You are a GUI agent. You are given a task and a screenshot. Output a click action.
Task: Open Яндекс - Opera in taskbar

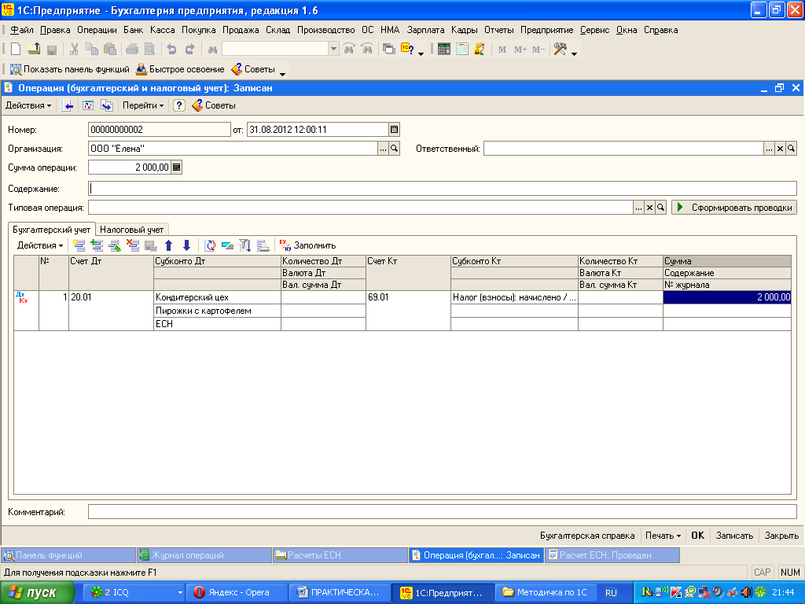click(236, 593)
